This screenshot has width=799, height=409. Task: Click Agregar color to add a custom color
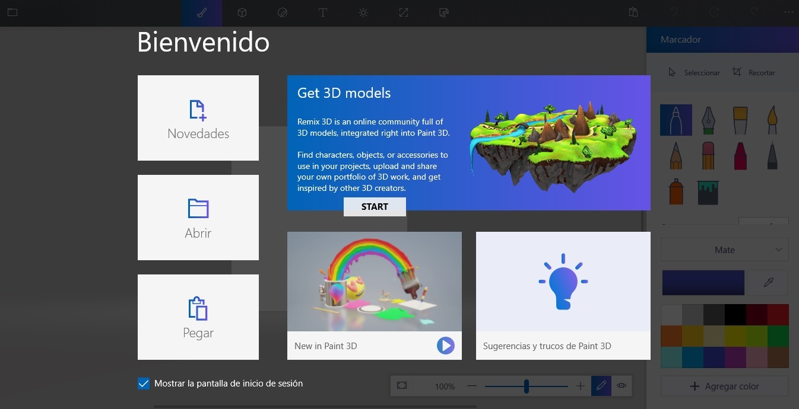click(x=724, y=386)
